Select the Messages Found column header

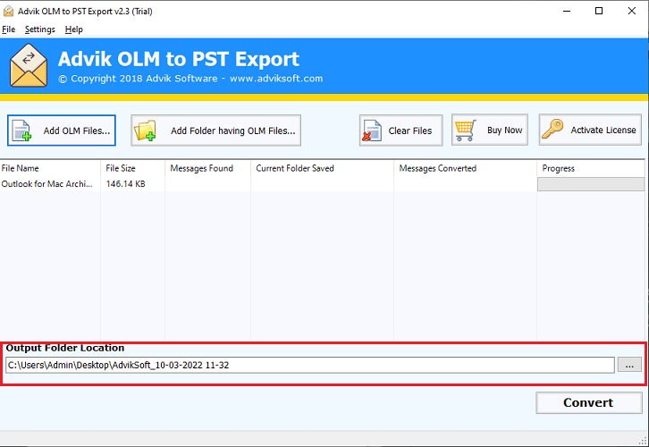(207, 168)
